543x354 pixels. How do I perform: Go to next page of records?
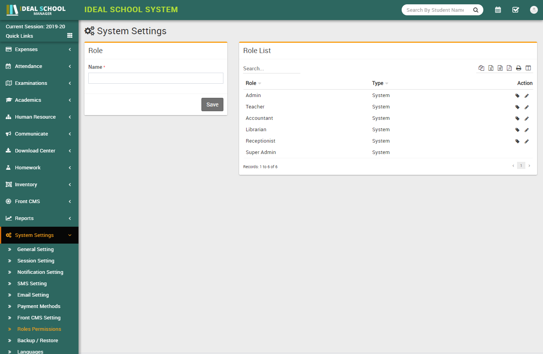[x=529, y=166]
